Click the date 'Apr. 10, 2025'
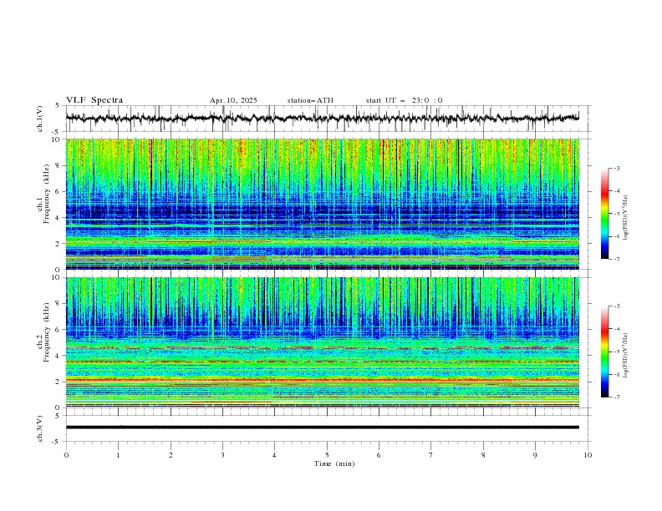 point(233,100)
